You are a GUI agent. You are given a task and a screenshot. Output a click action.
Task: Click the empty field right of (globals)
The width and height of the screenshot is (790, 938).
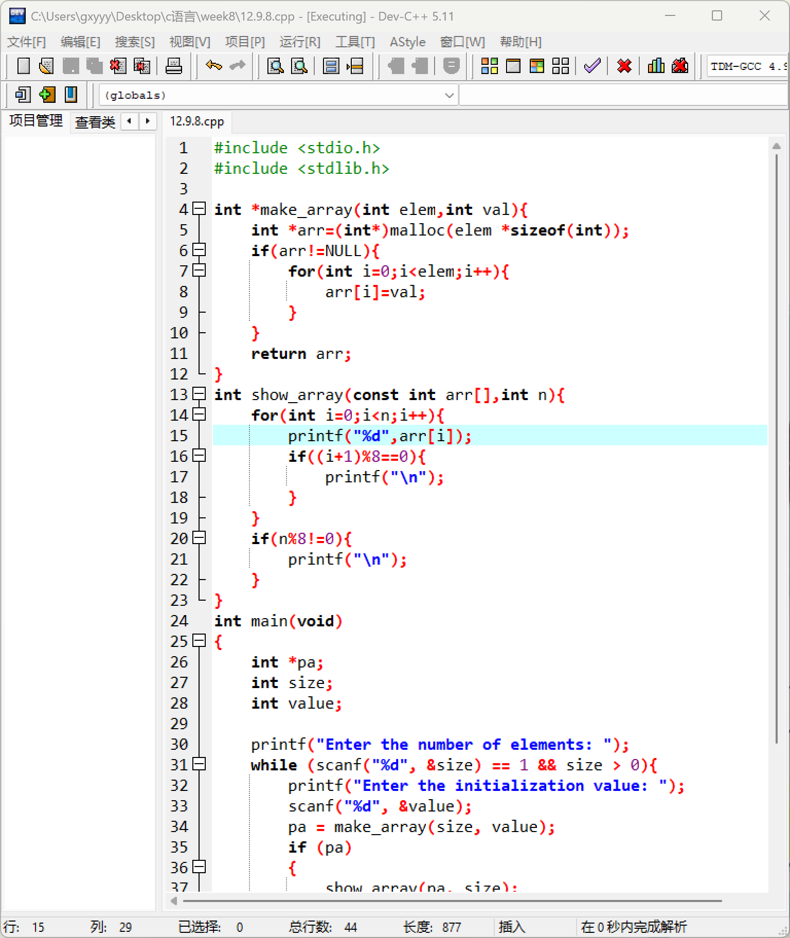(623, 95)
